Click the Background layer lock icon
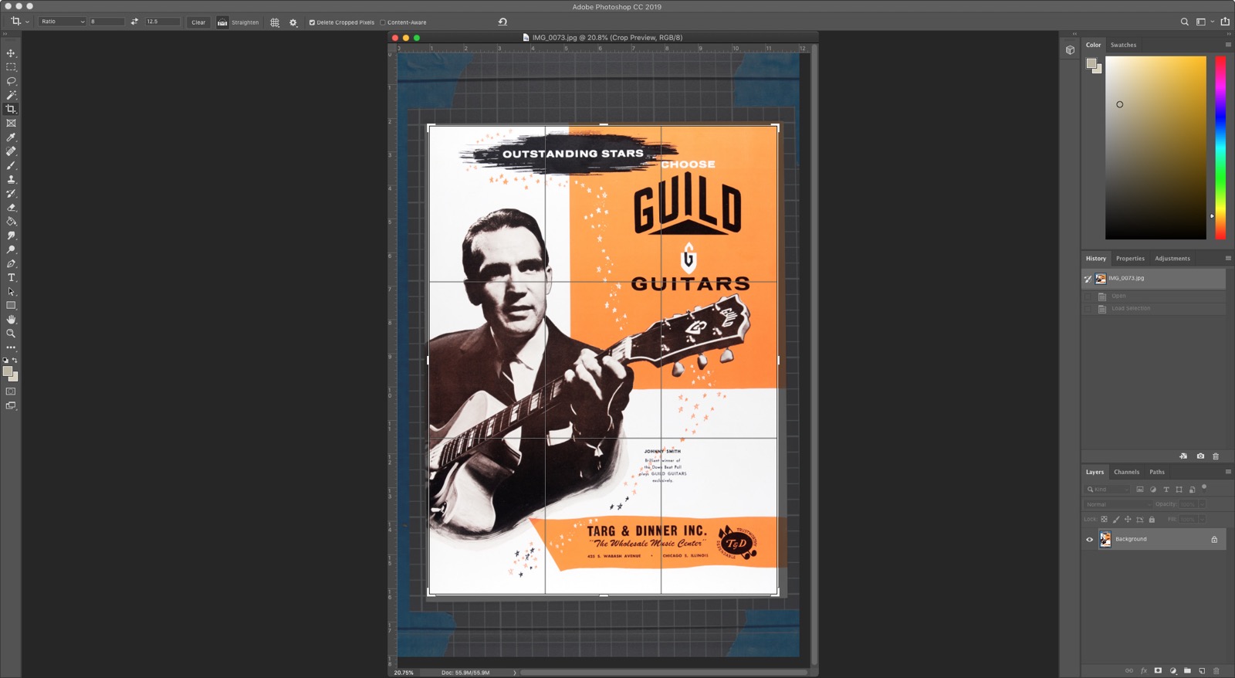Screen dimensions: 1235x678 tap(1214, 540)
